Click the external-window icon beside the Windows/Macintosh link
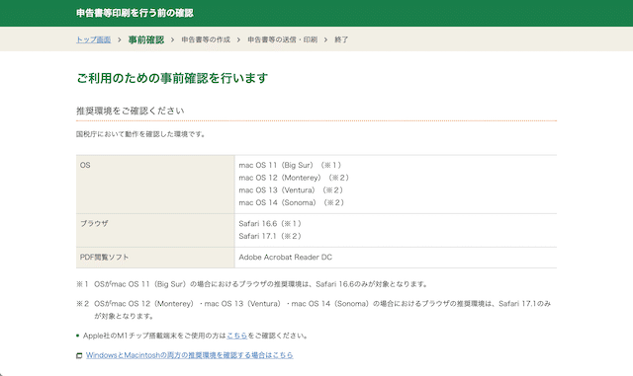This screenshot has height=376, width=633. tap(79, 355)
